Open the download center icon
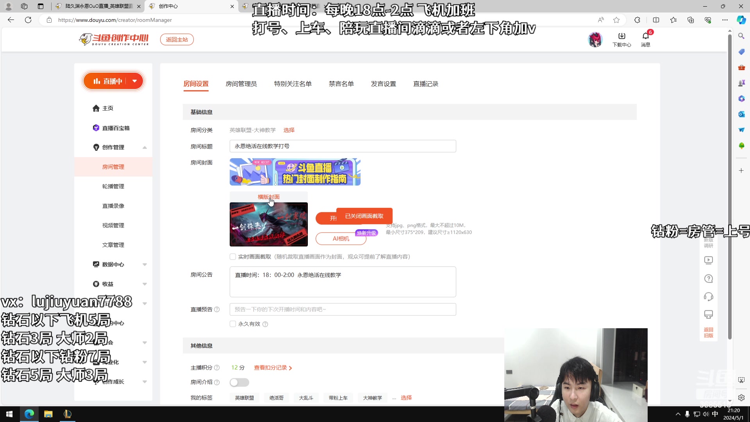Screen dimensions: 750x422 [x=621, y=36]
